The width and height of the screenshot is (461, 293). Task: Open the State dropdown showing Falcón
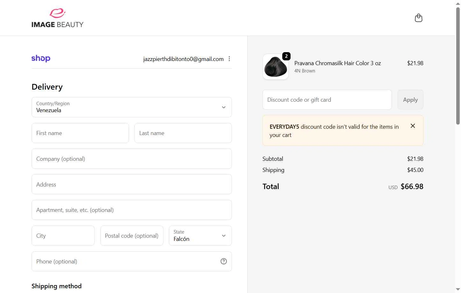[x=200, y=235]
